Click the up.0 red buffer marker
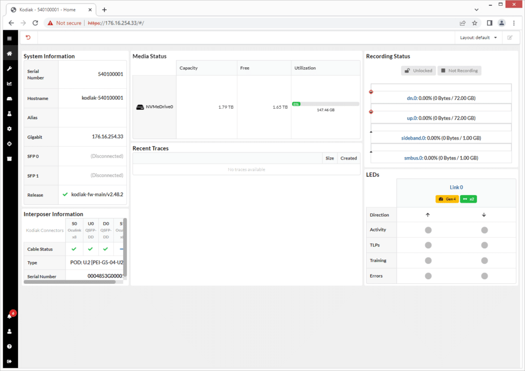Image resolution: width=525 pixels, height=371 pixels. (x=371, y=111)
